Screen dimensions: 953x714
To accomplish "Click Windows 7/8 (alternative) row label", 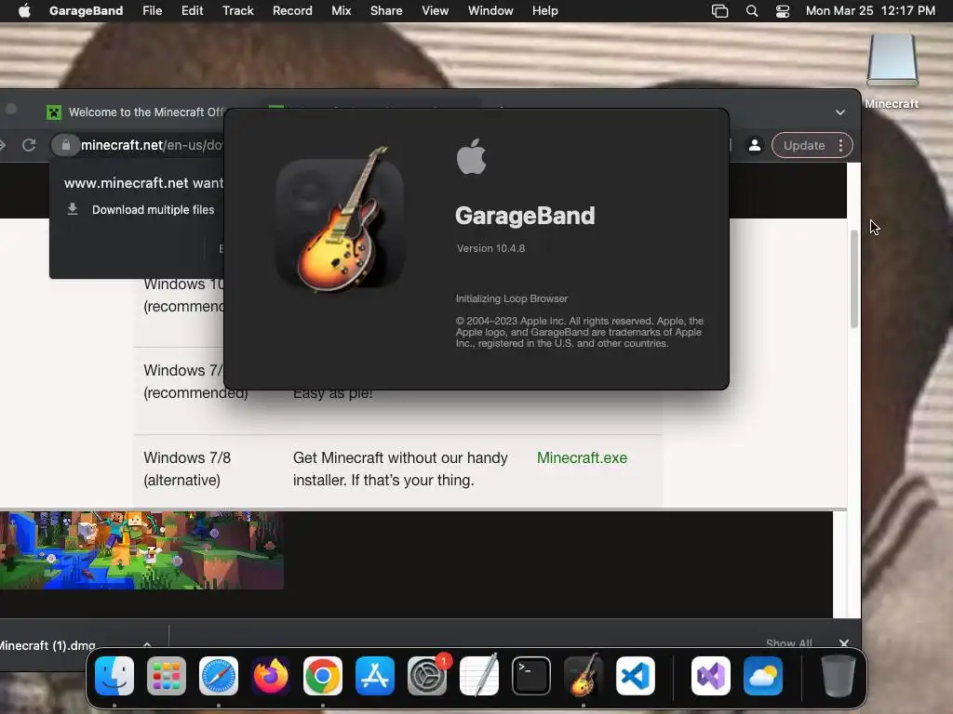I will [x=187, y=469].
